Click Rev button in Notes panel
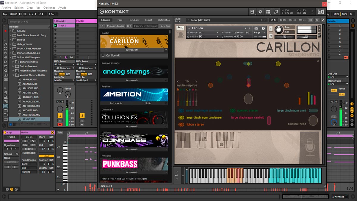 [x=25, y=145]
